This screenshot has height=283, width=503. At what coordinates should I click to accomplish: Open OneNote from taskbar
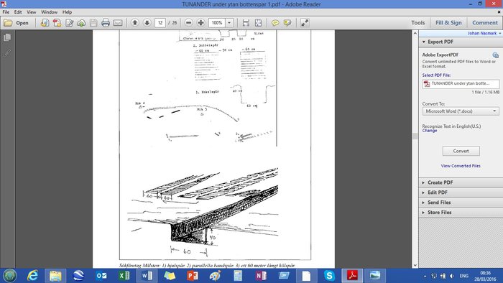pyautogui.click(x=261, y=276)
